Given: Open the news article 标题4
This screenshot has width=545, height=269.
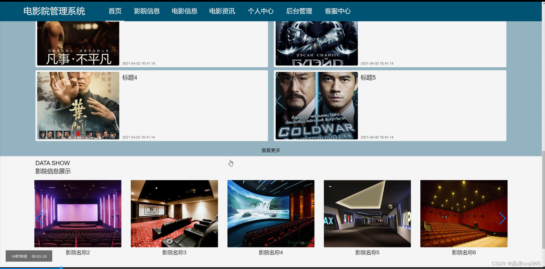Looking at the screenshot, I should coord(129,78).
